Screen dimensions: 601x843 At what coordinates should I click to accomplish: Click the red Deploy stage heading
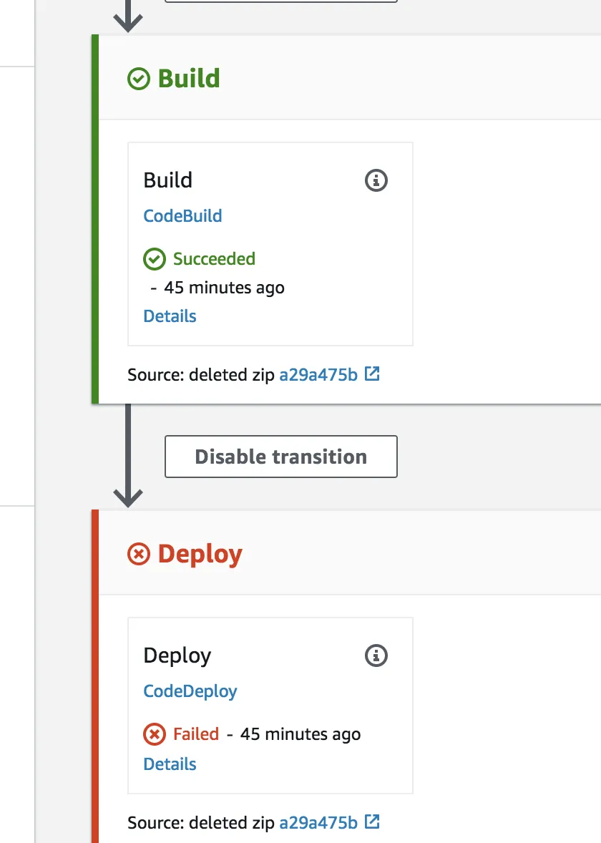[200, 554]
